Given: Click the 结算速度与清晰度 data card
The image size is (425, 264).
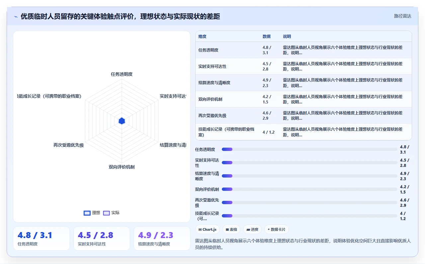Looking at the screenshot, I should pyautogui.click(x=162, y=238).
